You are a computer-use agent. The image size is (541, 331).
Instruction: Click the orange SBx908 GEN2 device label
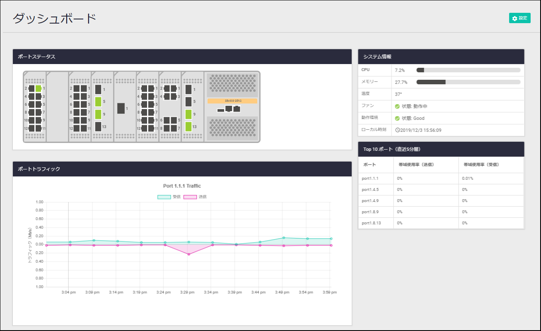click(232, 101)
